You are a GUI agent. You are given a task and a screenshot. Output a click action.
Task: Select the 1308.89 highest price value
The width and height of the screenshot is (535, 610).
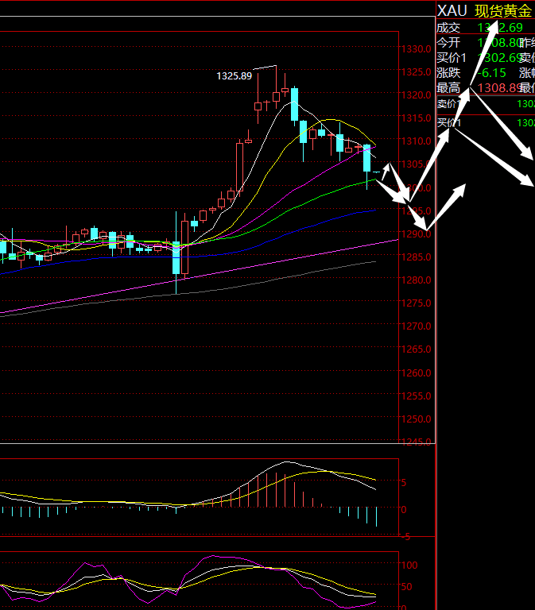(499, 88)
